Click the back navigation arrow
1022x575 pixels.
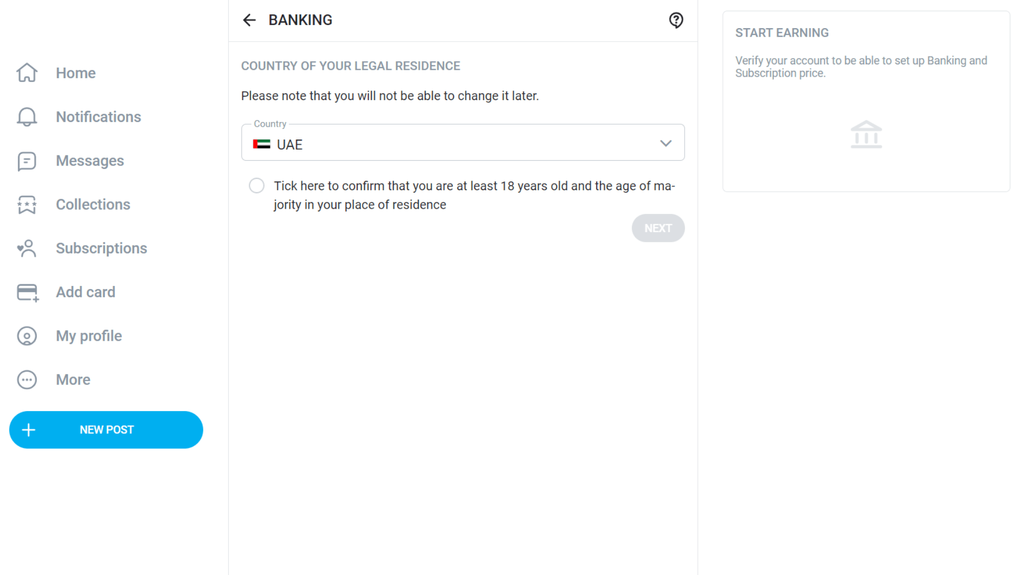pos(249,20)
